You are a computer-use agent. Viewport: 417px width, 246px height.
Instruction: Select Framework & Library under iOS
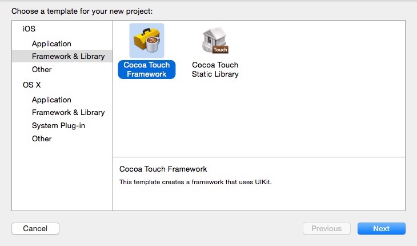pyautogui.click(x=68, y=57)
